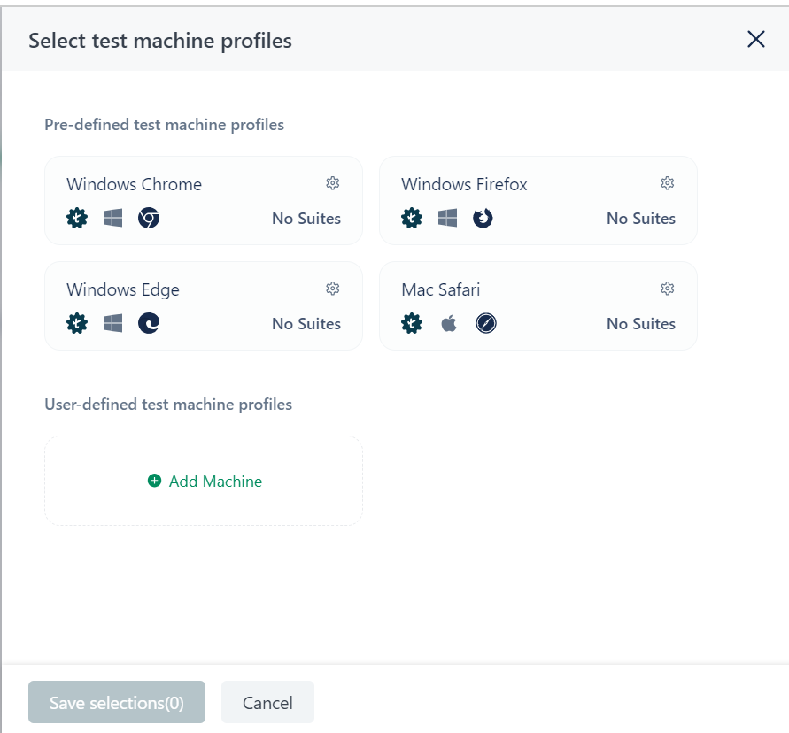Click the Cancel button
789x733 pixels.
[x=267, y=702]
